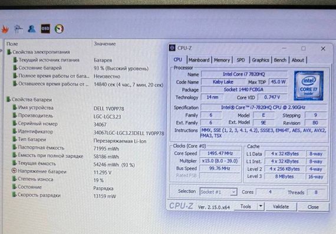Click the flame icon in AIDA64 toolbar

[5, 29]
